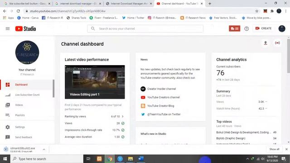Open the Videos Editing part 1 thumbnail

point(95,82)
